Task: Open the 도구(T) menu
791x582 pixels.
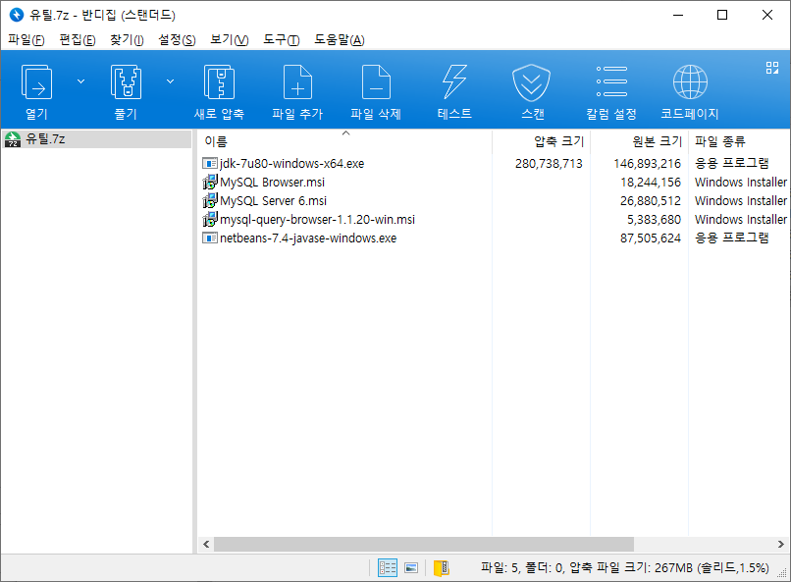Action: point(282,39)
